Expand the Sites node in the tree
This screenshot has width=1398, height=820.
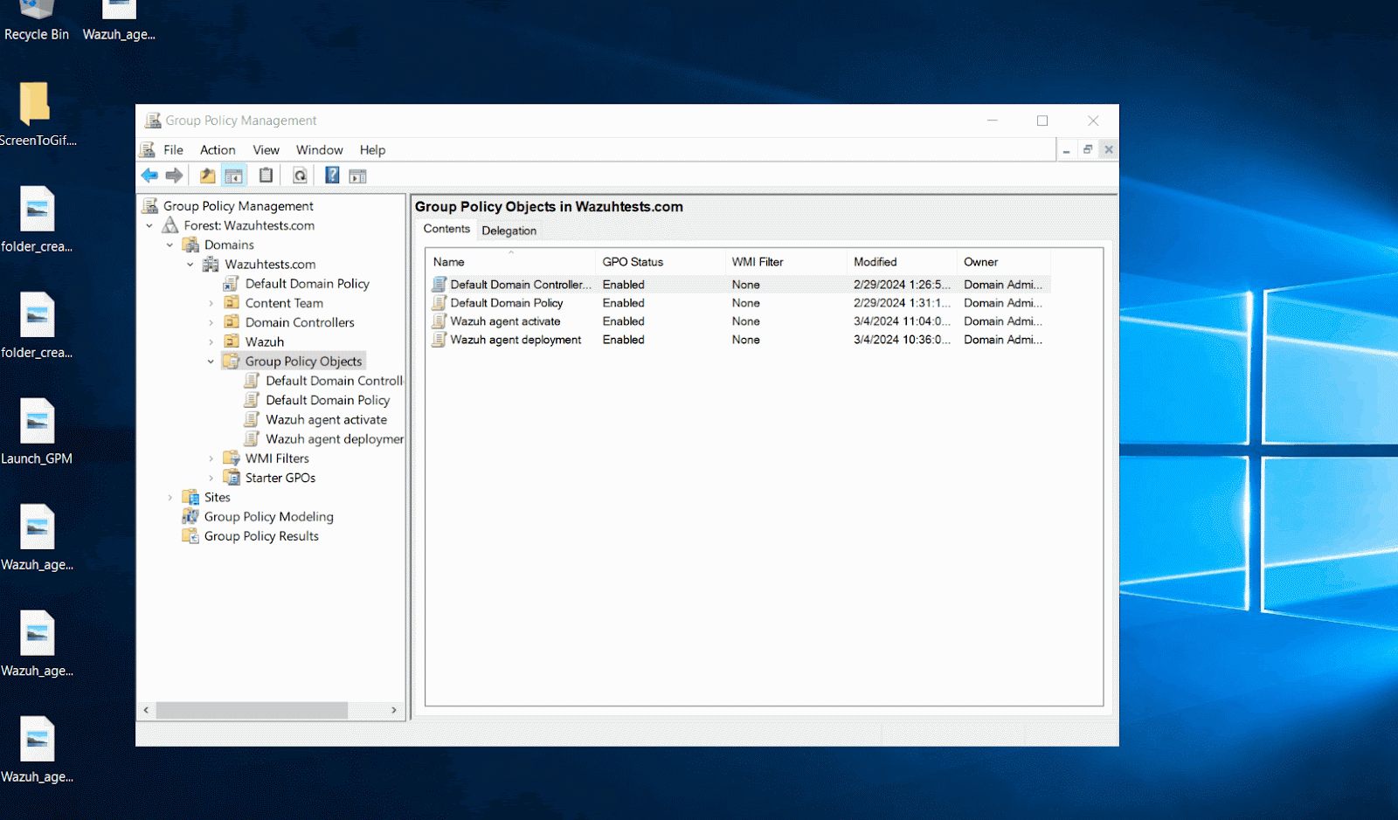point(170,498)
